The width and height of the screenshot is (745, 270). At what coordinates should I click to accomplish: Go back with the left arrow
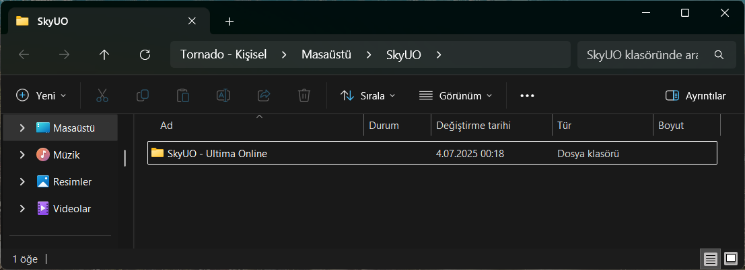point(24,54)
